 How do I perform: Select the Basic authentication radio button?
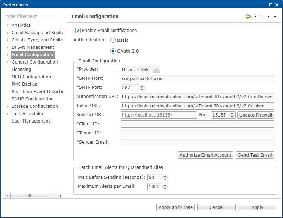click(113, 40)
